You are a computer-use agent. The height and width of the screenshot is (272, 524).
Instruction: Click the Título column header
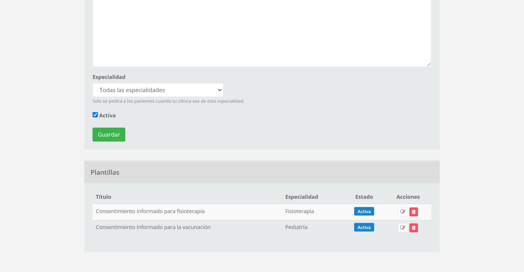pyautogui.click(x=103, y=197)
